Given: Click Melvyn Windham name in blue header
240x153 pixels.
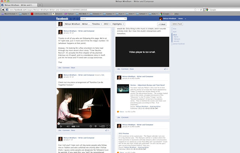Looking at the screenshot, I should point(169,19).
